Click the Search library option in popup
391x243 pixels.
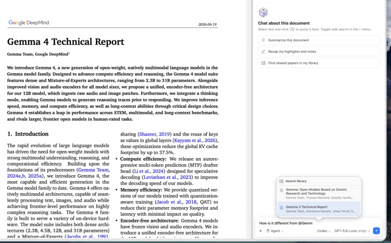319,181
